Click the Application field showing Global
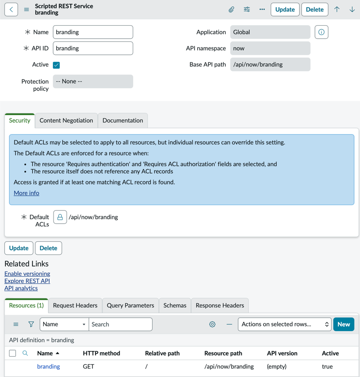 (x=270, y=32)
